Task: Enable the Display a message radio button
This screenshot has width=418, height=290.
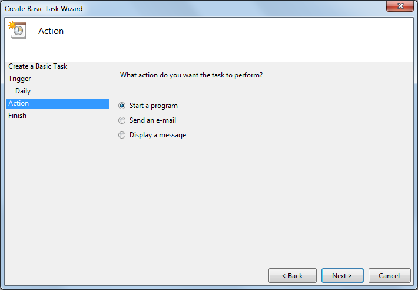Action: coord(122,135)
